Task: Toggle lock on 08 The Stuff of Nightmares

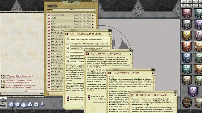Action: click(175, 95)
